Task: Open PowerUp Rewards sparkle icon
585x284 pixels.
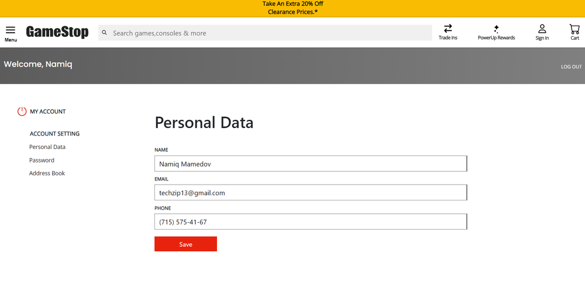Action: pos(496,29)
